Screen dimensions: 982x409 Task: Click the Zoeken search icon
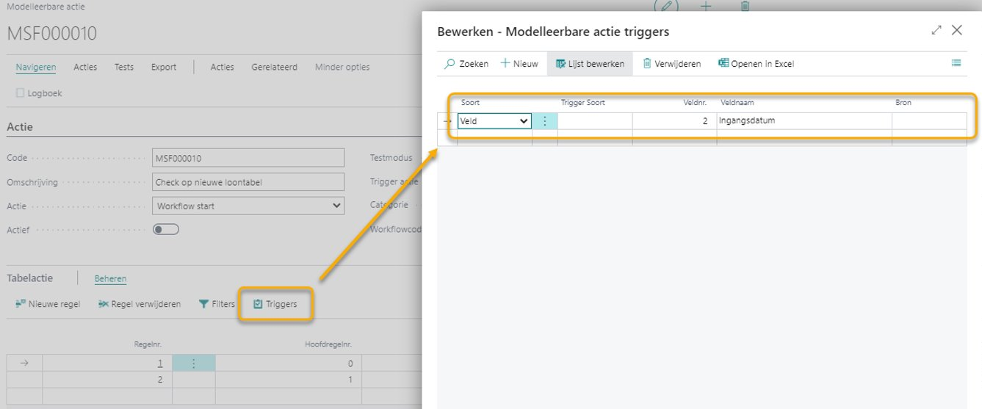tap(450, 64)
